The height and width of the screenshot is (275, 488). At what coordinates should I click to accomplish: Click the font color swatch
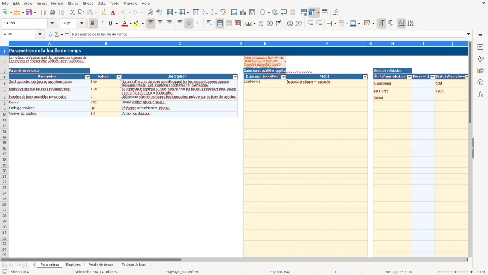click(x=124, y=24)
